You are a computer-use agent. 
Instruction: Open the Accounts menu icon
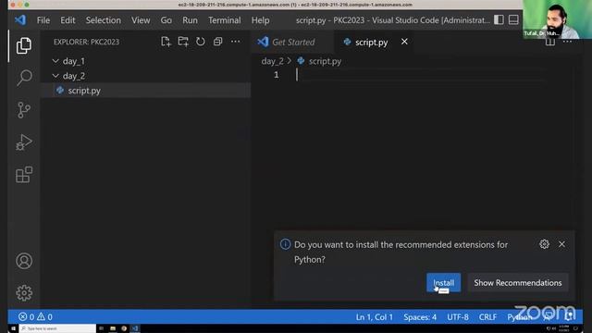coord(24,261)
